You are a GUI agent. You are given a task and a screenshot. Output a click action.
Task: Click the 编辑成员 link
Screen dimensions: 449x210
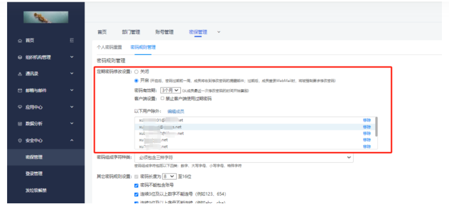click(x=175, y=111)
